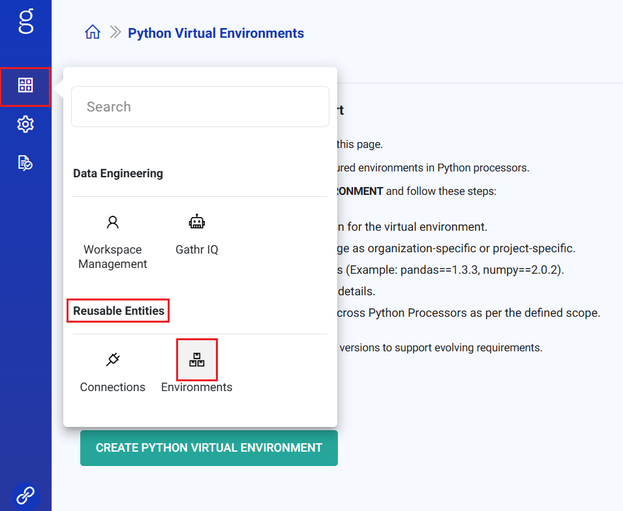Click the Connections plug icon

(113, 359)
